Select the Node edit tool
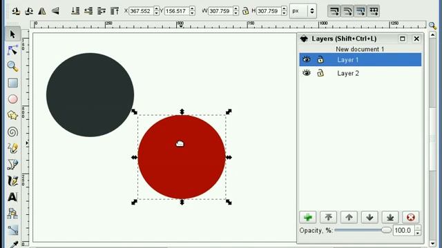 pos(12,50)
